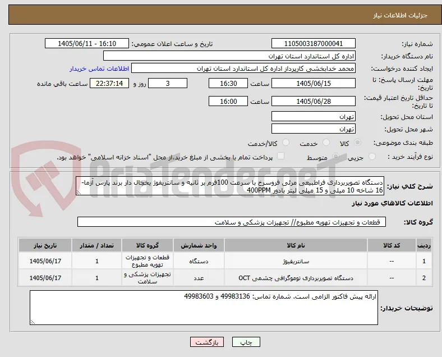Click the remaining days field showing 3

click(x=168, y=83)
